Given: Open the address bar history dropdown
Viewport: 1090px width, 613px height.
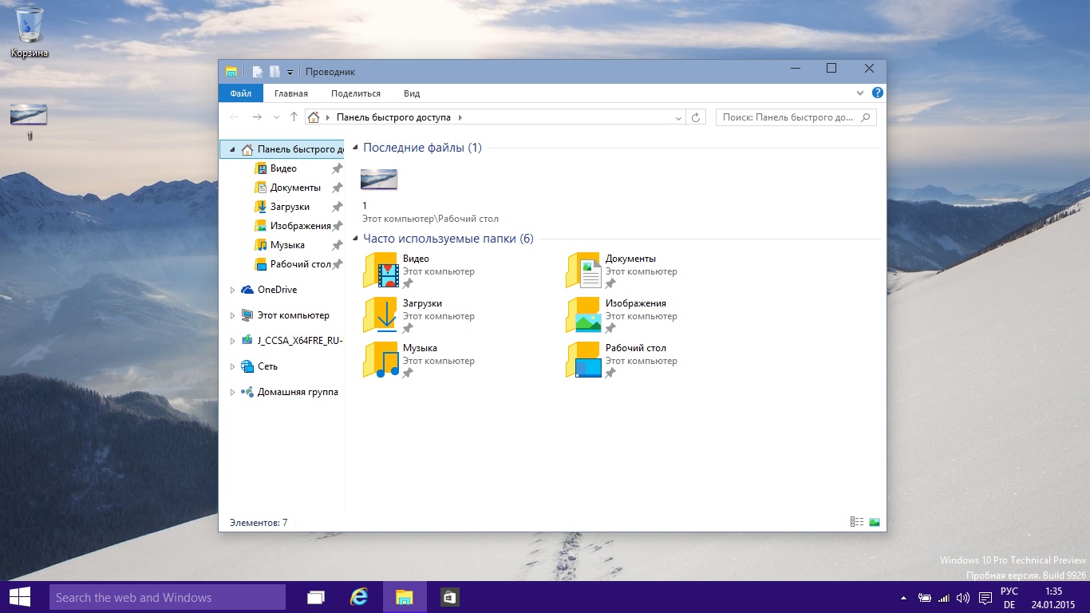Looking at the screenshot, I should point(678,117).
